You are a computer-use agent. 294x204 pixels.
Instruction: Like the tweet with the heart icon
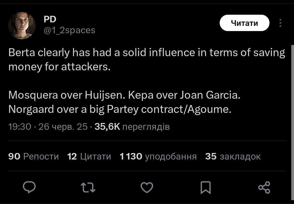pos(147,188)
